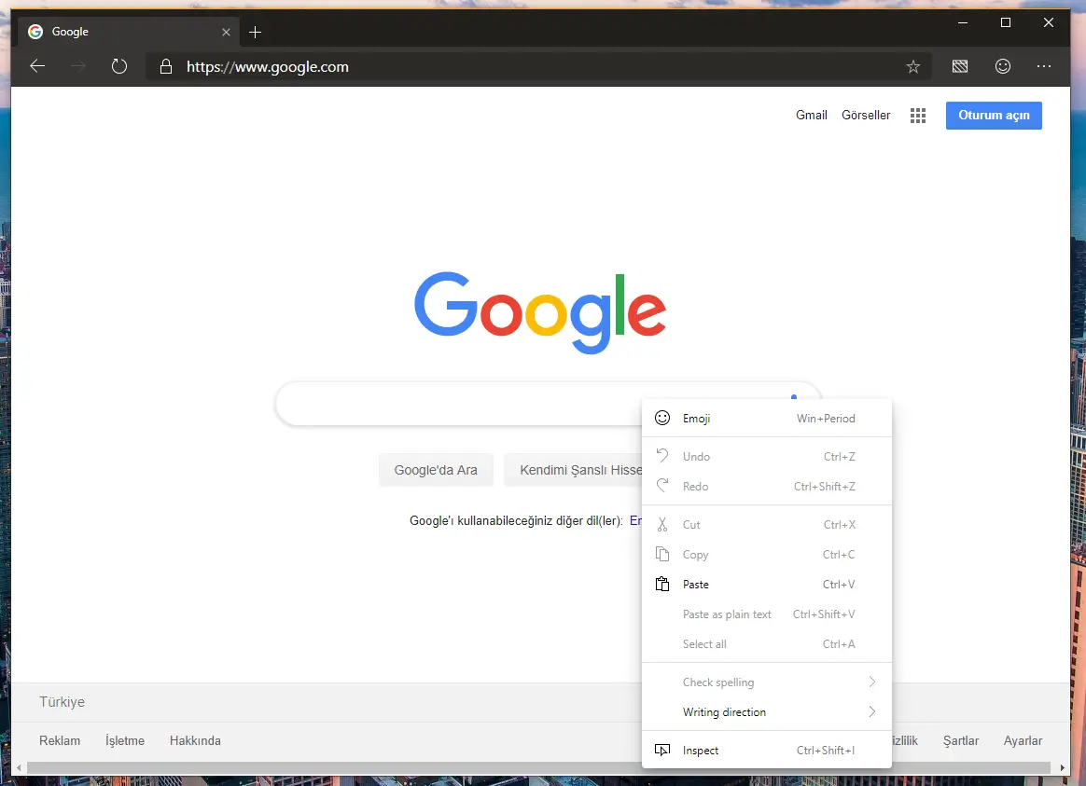Open the Reklam footer link
Screen dimensions: 1086x786
(60, 740)
